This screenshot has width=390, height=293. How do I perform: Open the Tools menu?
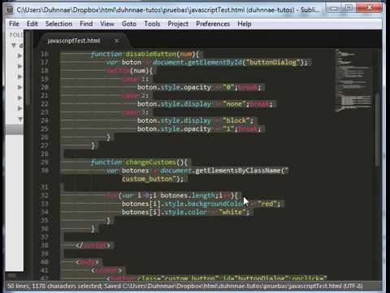click(152, 24)
